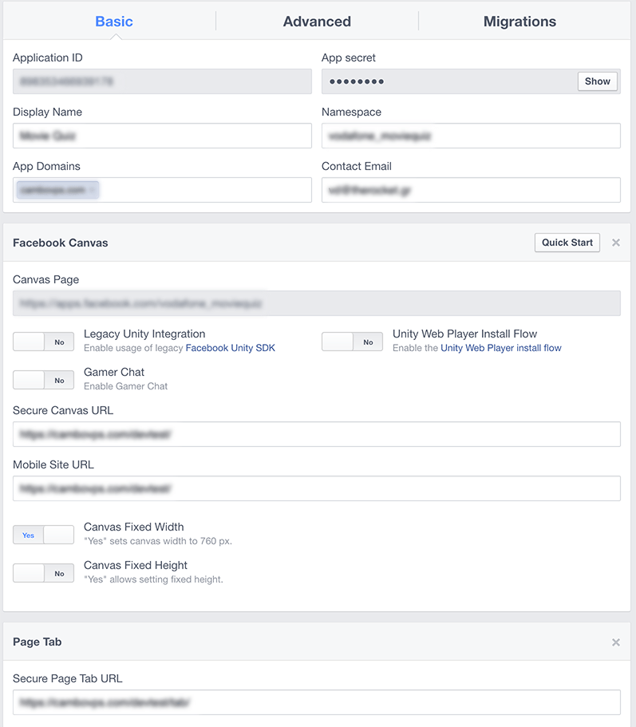The width and height of the screenshot is (636, 727).
Task: Enable the Canvas Fixed Height switch
Action: click(44, 573)
